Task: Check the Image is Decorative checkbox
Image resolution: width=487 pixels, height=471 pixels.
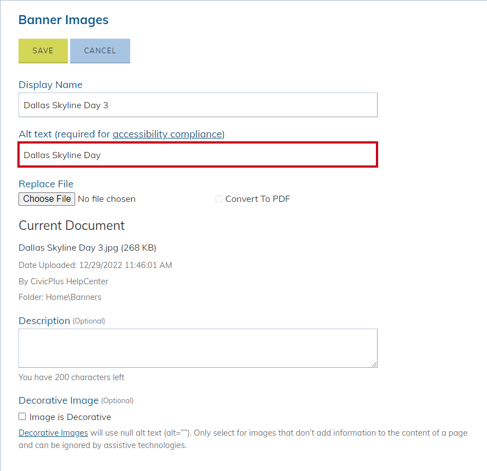Action: click(22, 417)
